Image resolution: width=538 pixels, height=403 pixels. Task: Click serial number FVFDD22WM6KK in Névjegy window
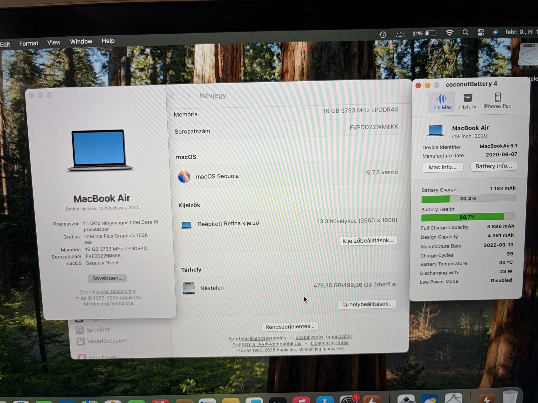374,127
